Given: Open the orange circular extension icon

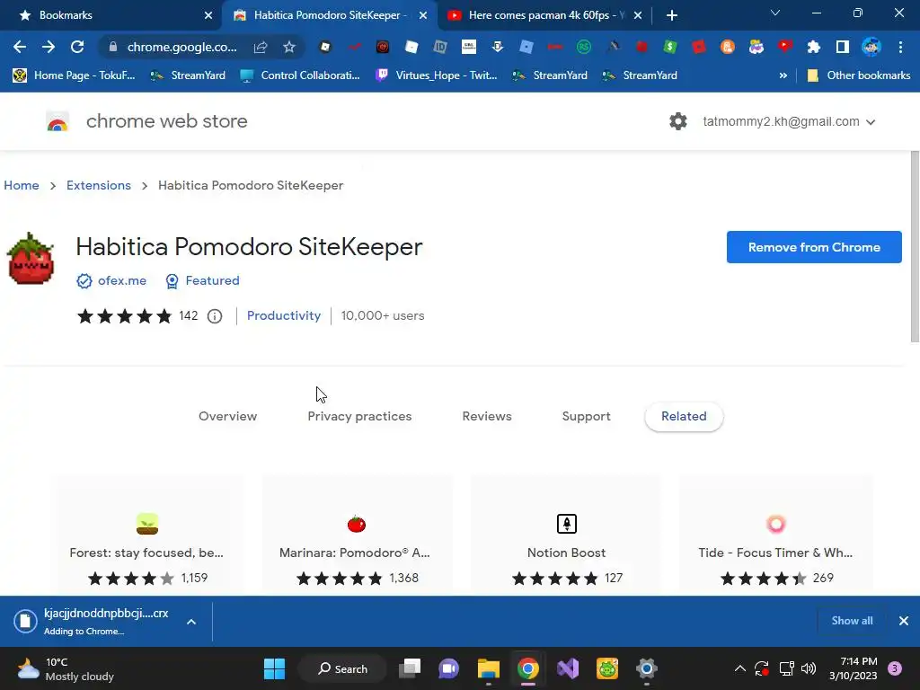Looking at the screenshot, I should coord(728,47).
